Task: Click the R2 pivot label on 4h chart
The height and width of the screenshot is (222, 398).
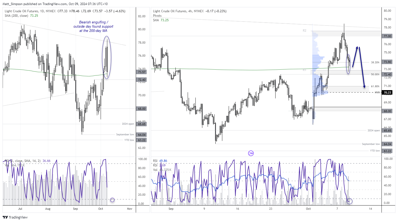Action: coord(305,31)
